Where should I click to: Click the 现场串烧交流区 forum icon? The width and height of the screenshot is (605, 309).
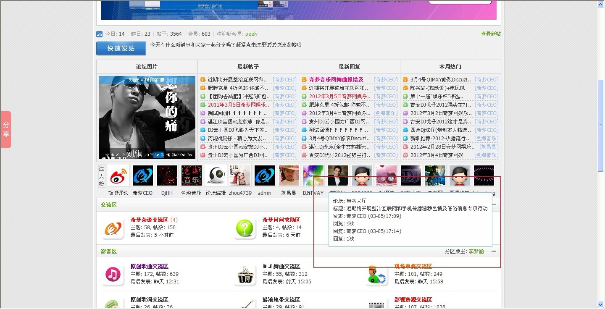377,275
